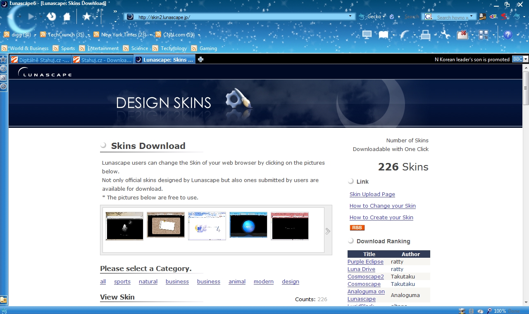Expand the New York Times (23) dropdown
Viewport: 529px width, 314px height.
(x=150, y=35)
